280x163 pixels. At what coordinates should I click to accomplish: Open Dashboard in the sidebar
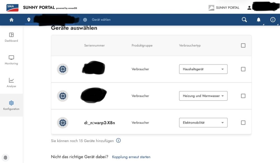pyautogui.click(x=11, y=37)
